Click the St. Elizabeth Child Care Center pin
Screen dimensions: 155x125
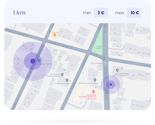[62, 75]
